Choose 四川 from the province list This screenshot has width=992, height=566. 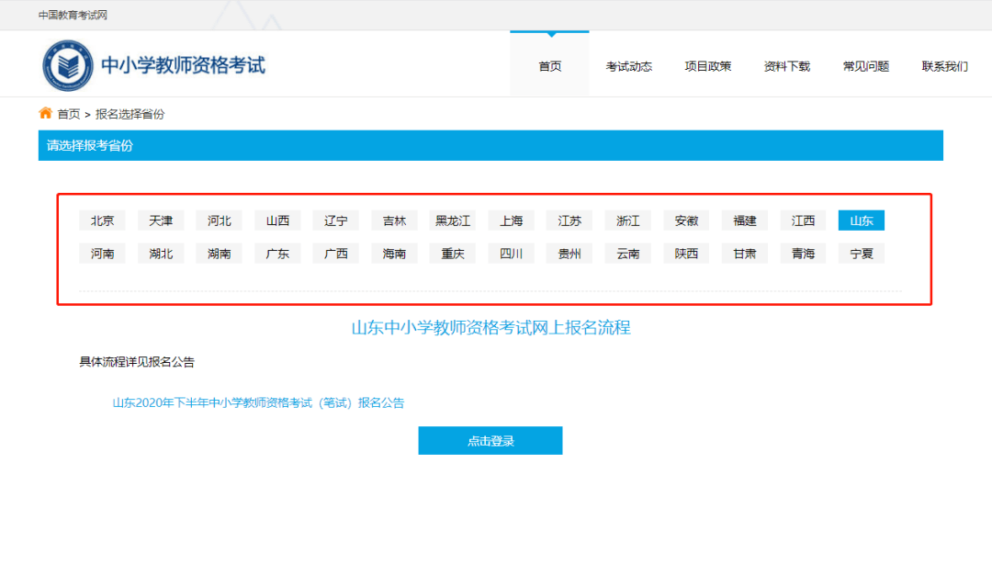tap(512, 254)
